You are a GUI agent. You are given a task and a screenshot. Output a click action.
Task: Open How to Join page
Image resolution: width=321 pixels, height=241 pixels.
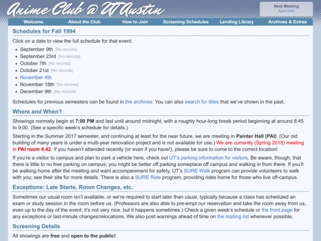(x=135, y=22)
